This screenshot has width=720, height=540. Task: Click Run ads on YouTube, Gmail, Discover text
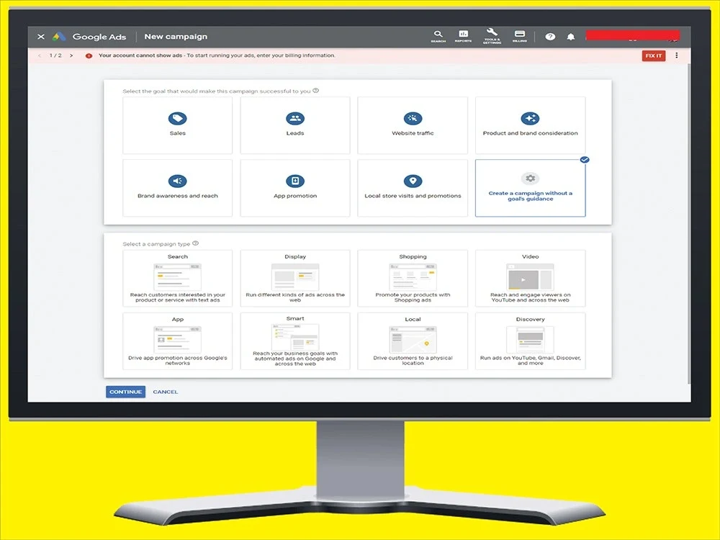(x=530, y=361)
